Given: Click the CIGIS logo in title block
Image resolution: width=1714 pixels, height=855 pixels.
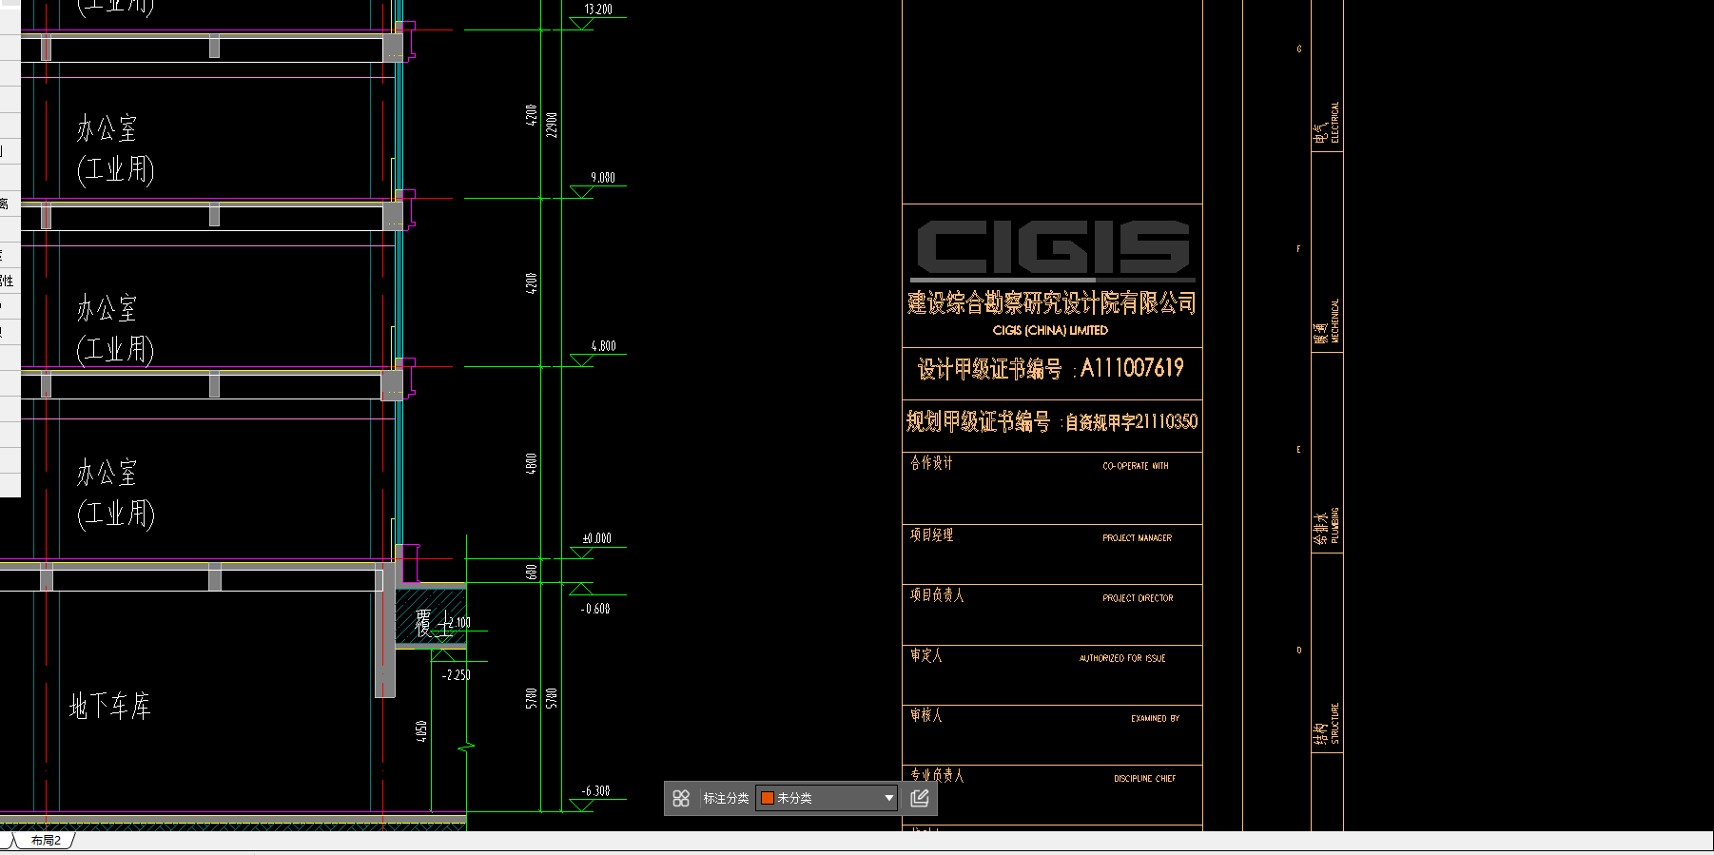Looking at the screenshot, I should [1052, 249].
